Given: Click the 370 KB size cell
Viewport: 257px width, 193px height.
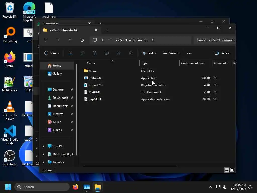Looking at the screenshot, I should tap(205, 78).
